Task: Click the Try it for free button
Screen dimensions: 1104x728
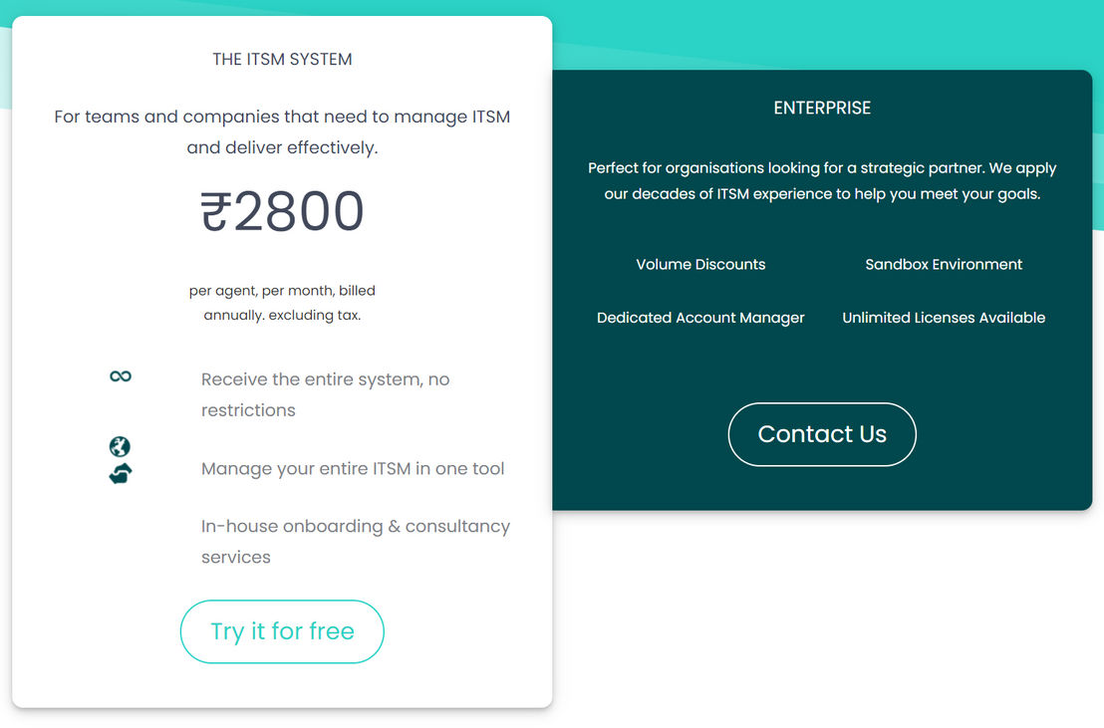Action: pos(282,631)
